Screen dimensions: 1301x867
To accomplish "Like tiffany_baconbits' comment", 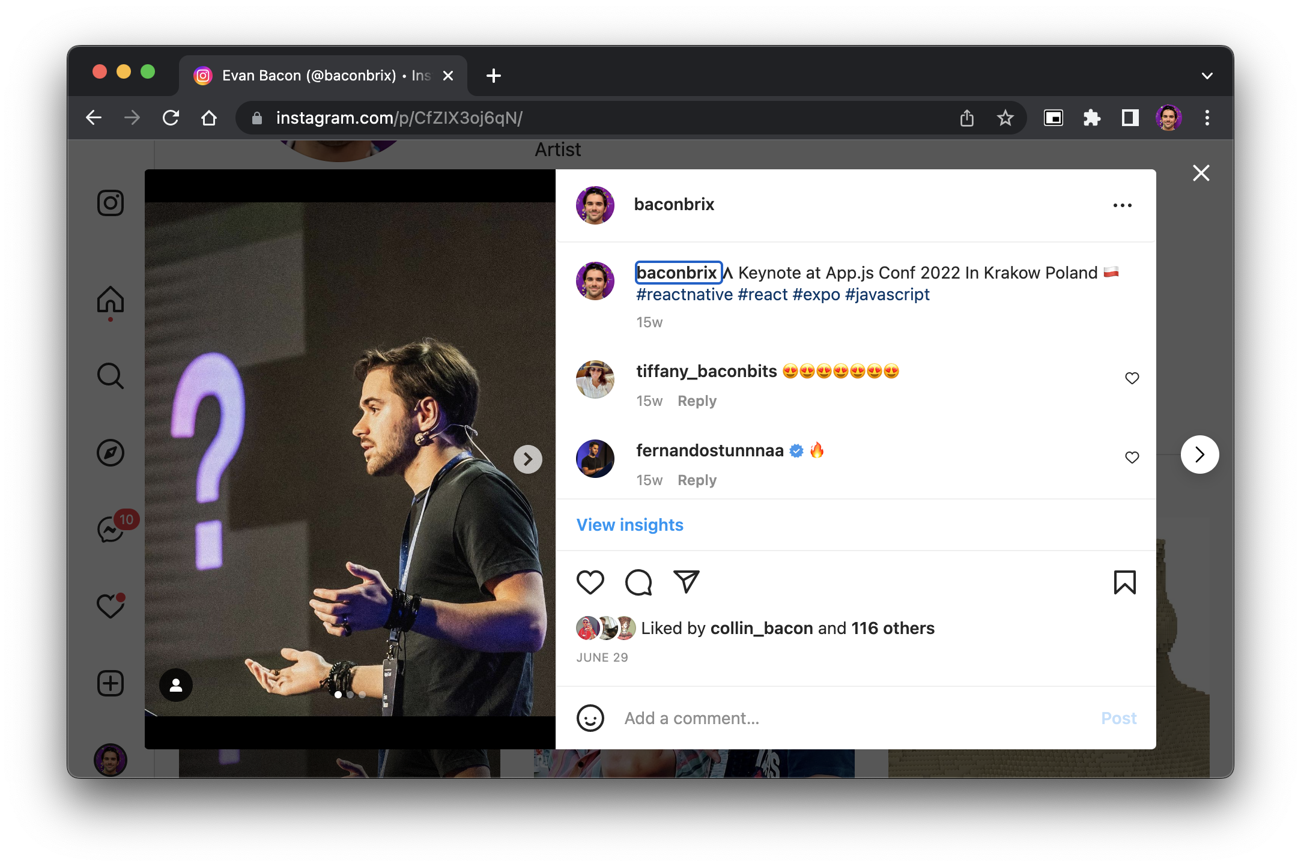I will pos(1132,378).
